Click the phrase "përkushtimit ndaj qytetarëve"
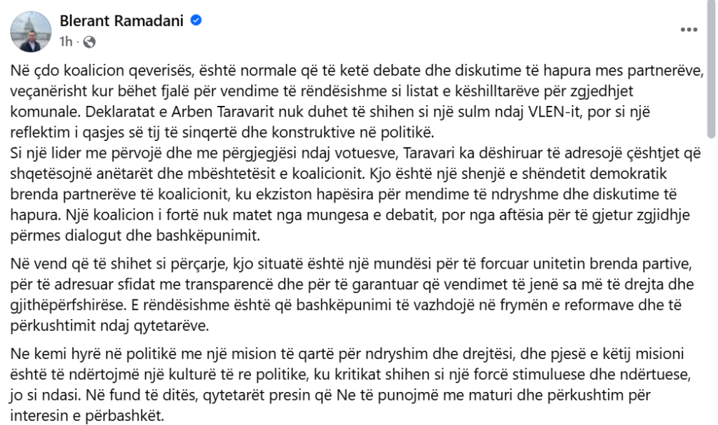The height and width of the screenshot is (425, 718). [x=109, y=325]
